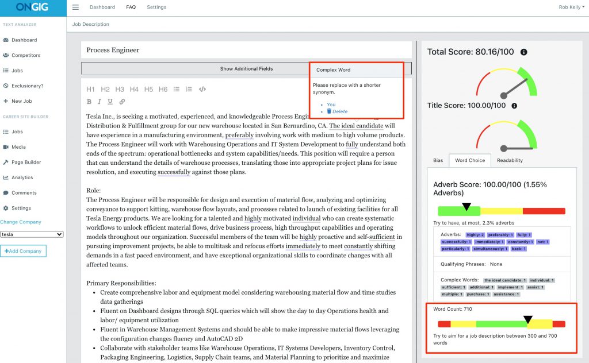Open the Exclusionary? sidebar item
Screen dimensions: 589x363
[23, 86]
